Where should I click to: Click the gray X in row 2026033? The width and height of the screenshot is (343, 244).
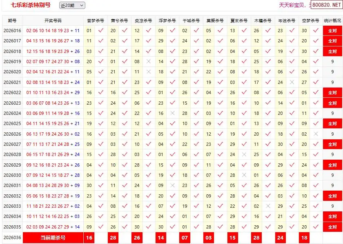click(x=268, y=206)
